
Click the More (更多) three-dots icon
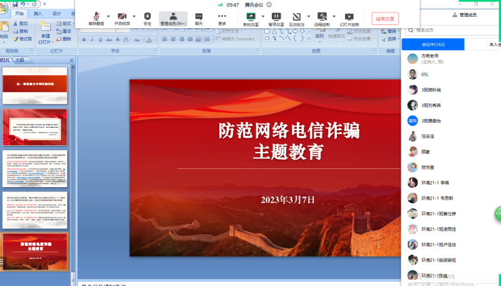222,16
